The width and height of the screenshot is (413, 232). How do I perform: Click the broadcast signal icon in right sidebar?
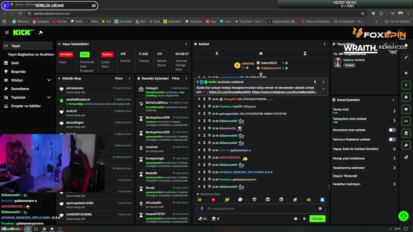406,121
